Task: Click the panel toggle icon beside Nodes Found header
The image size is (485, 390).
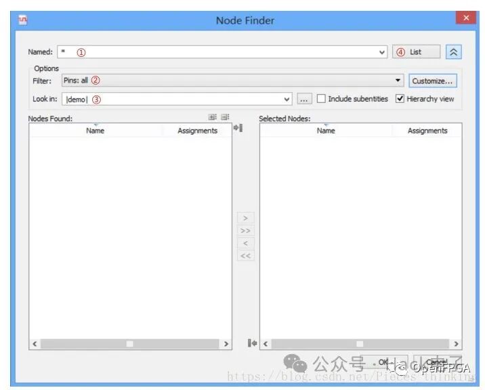Action: 238,129
